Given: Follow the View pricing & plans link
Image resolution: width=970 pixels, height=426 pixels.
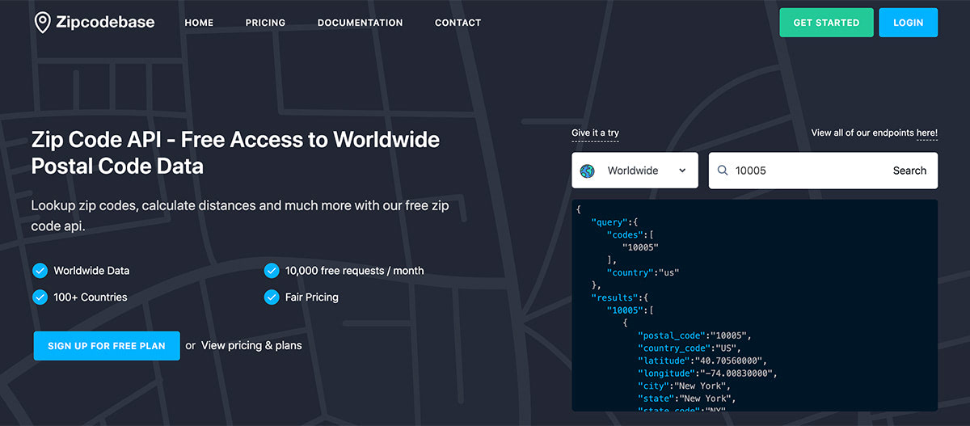Looking at the screenshot, I should click(x=251, y=345).
